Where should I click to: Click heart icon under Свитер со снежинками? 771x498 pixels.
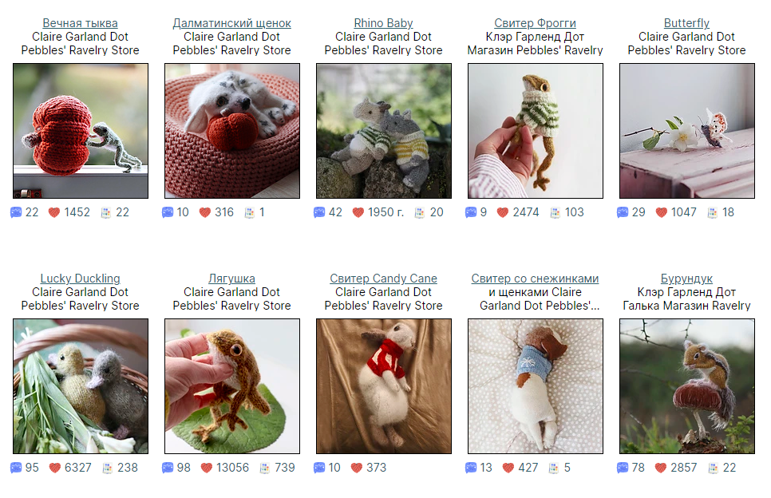508,468
